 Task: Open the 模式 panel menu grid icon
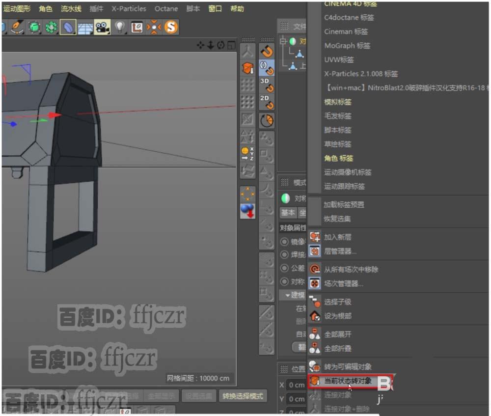coord(284,181)
